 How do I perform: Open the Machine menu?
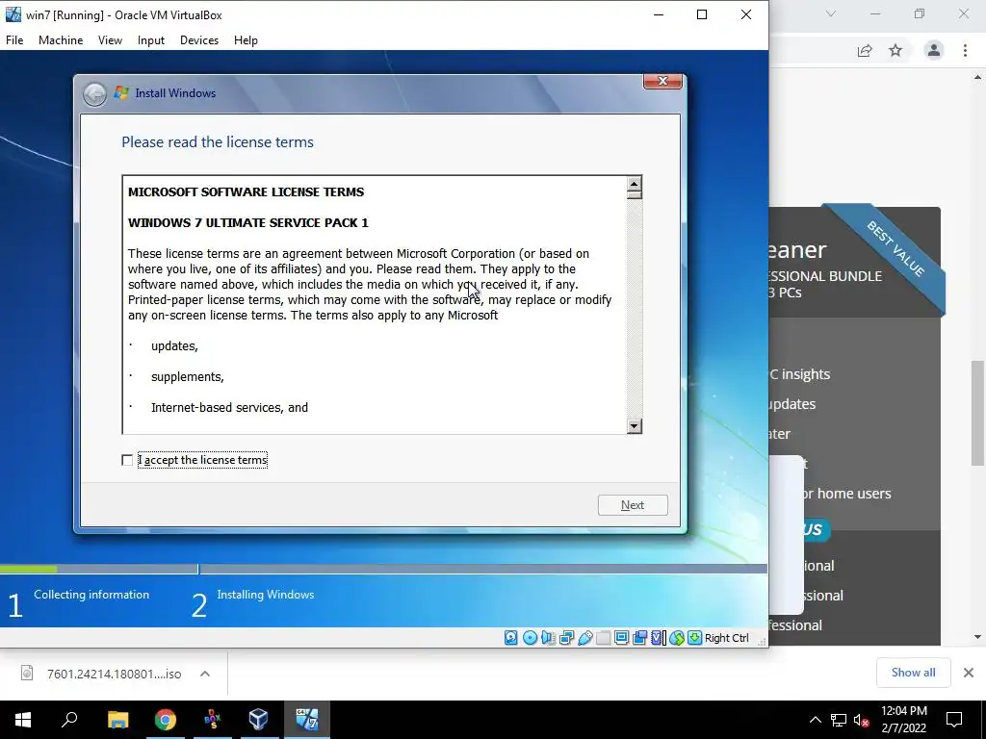61,40
